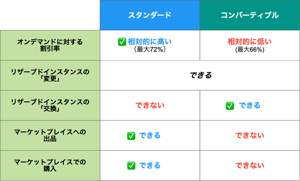Click red できない in the 購入 row
300x181 pixels.
tap(250, 166)
